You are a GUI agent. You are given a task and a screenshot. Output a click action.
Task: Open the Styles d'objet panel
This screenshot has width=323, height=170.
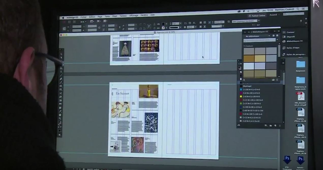pyautogui.click(x=293, y=48)
